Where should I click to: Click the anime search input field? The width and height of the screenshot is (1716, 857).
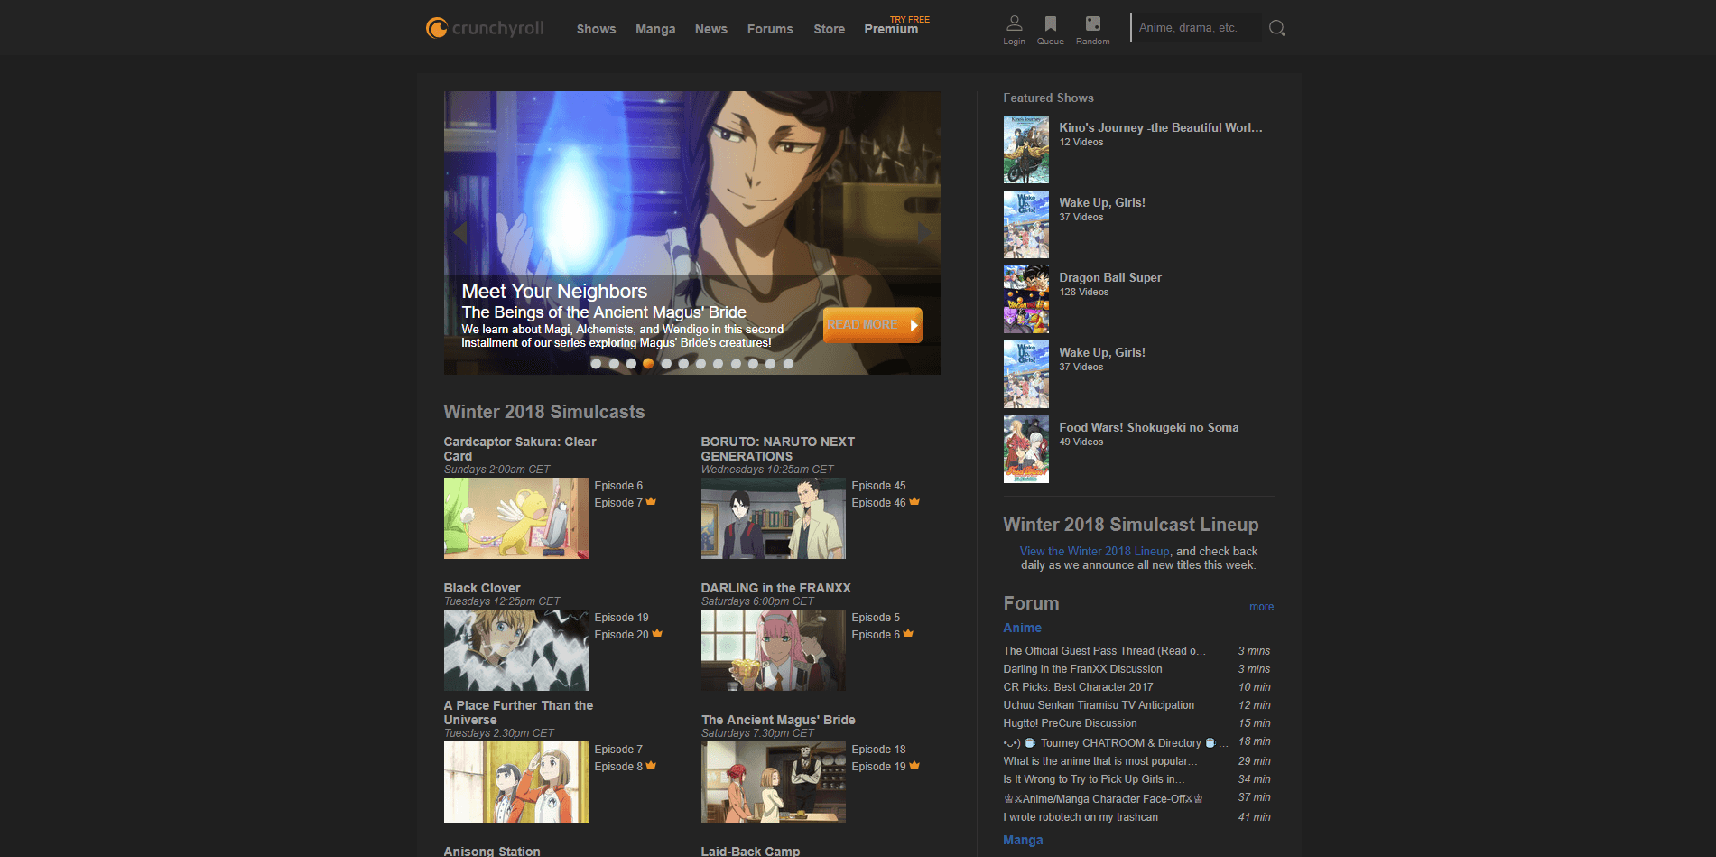point(1192,27)
